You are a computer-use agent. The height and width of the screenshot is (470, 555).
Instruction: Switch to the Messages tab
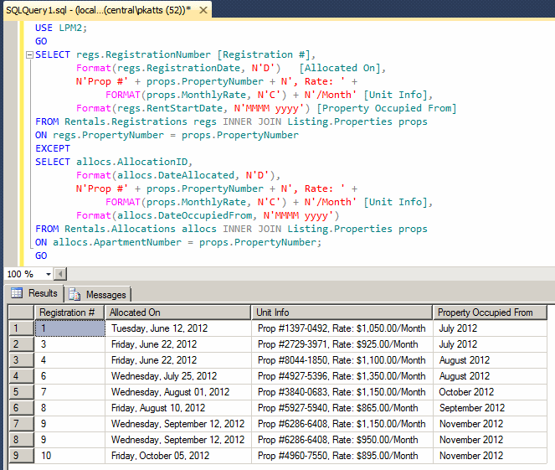pyautogui.click(x=98, y=294)
